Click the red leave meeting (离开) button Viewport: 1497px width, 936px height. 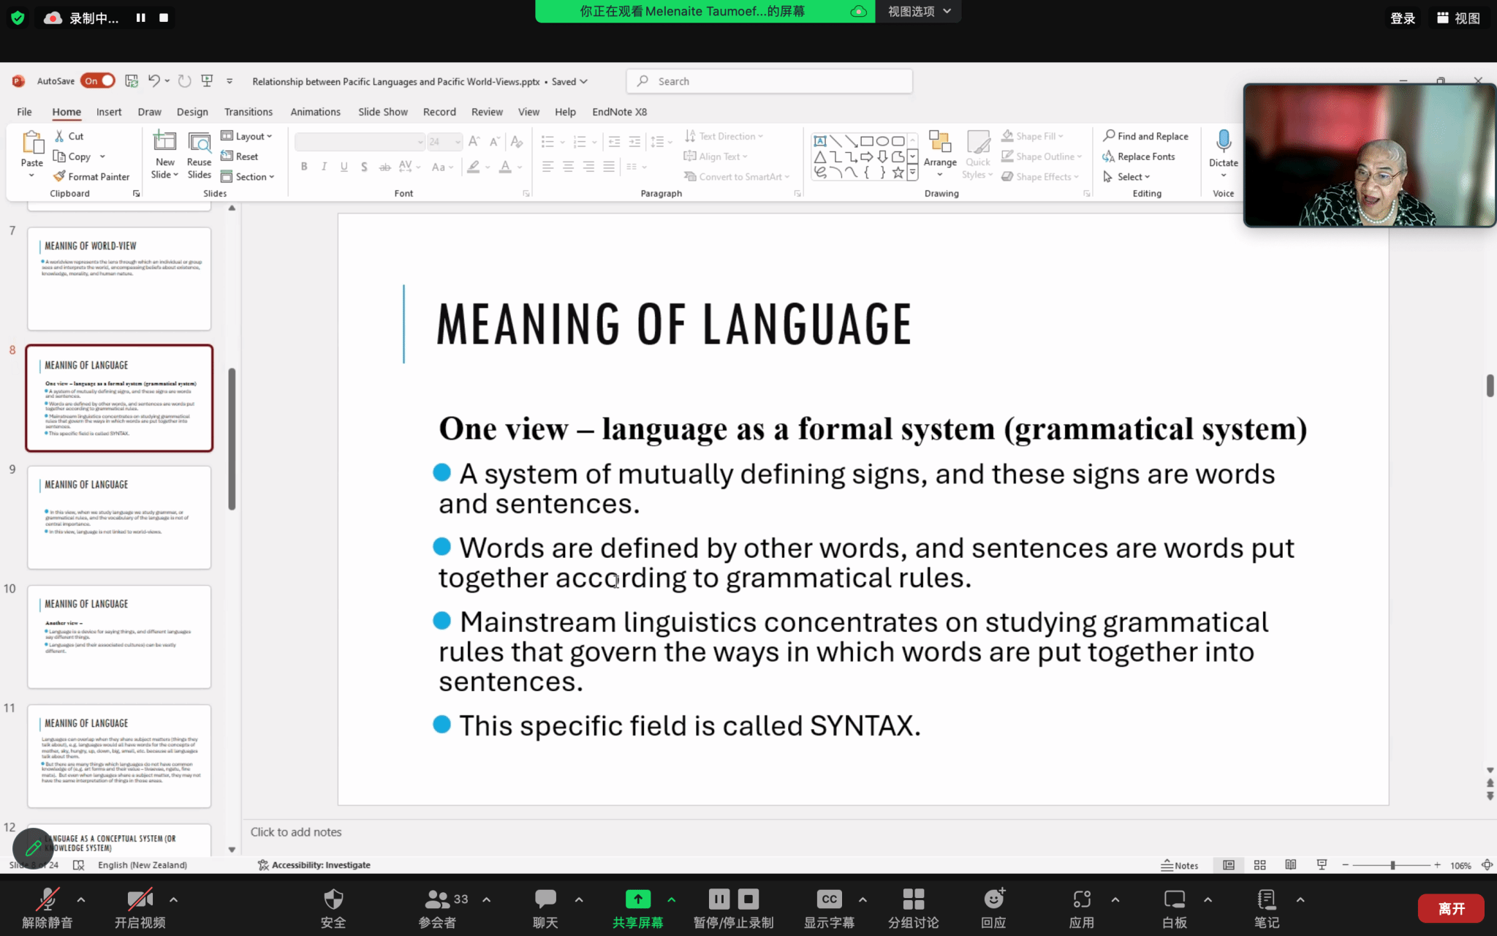1451,908
